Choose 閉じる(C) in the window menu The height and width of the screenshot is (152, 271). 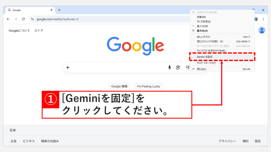(222, 69)
